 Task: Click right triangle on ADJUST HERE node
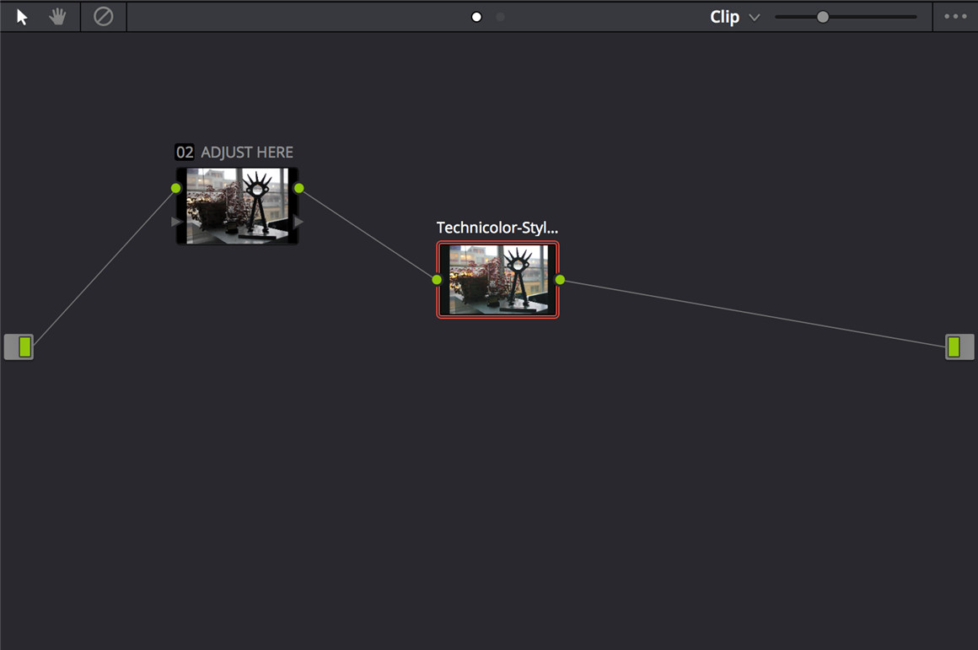click(x=298, y=222)
